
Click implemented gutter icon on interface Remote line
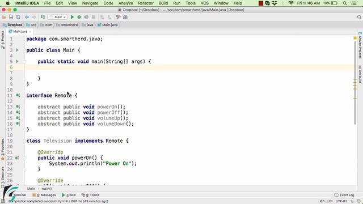point(18,95)
